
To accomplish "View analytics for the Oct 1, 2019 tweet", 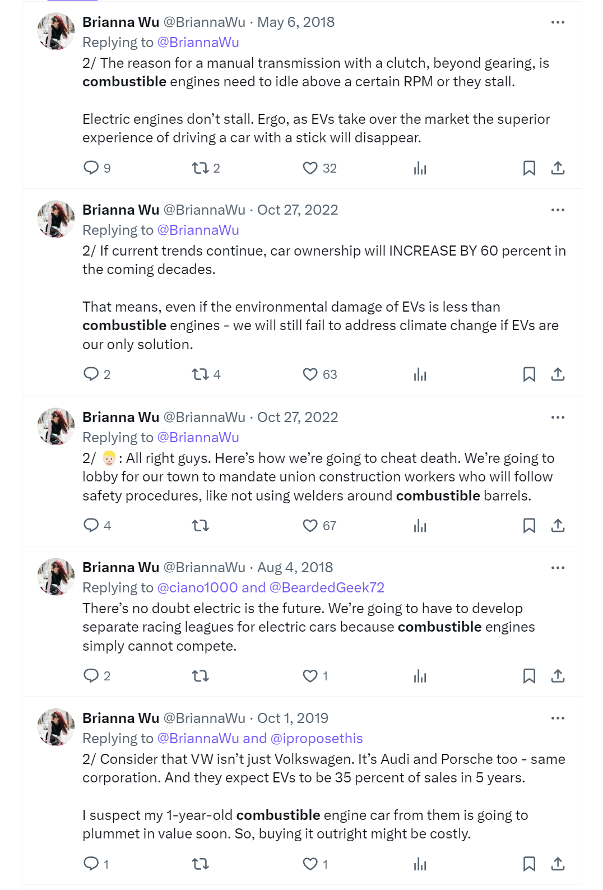I will point(420,864).
